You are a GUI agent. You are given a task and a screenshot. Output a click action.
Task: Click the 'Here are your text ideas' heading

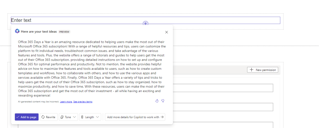click(x=39, y=32)
